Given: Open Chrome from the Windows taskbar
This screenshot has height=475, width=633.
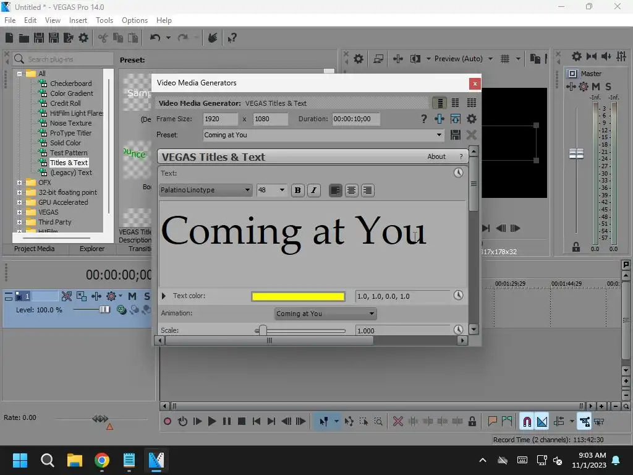Looking at the screenshot, I should click(x=102, y=460).
